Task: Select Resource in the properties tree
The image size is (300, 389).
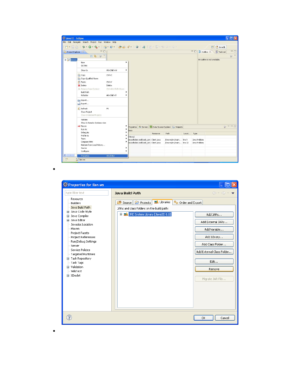Action: [x=77, y=199]
